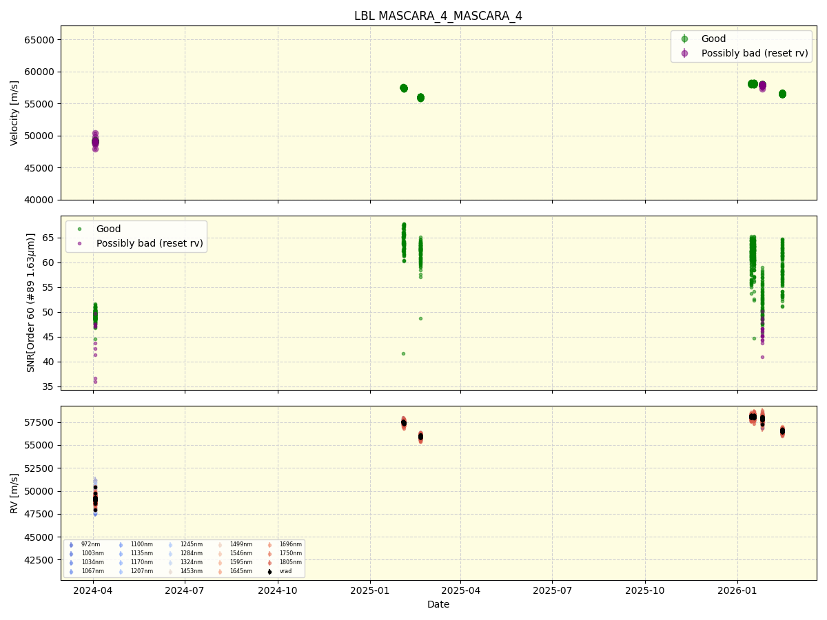Click the 1696nm legend marker
827x620 pixels.
tap(269, 545)
